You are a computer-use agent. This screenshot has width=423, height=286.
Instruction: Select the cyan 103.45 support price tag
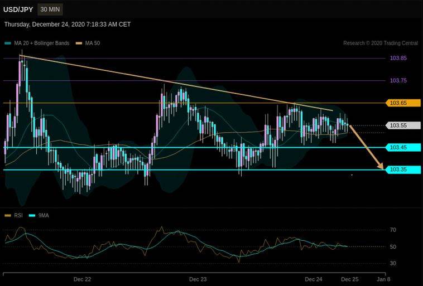pos(403,147)
